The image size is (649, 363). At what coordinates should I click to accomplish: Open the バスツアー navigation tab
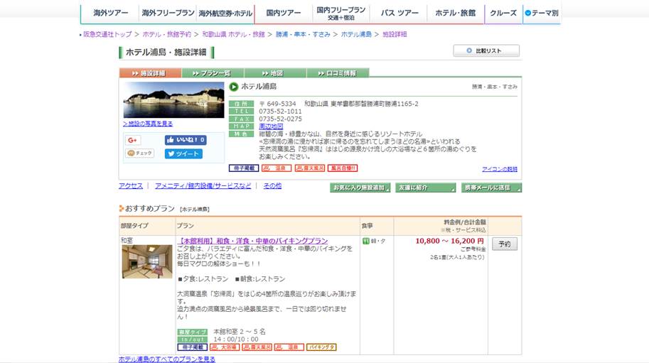click(x=398, y=13)
